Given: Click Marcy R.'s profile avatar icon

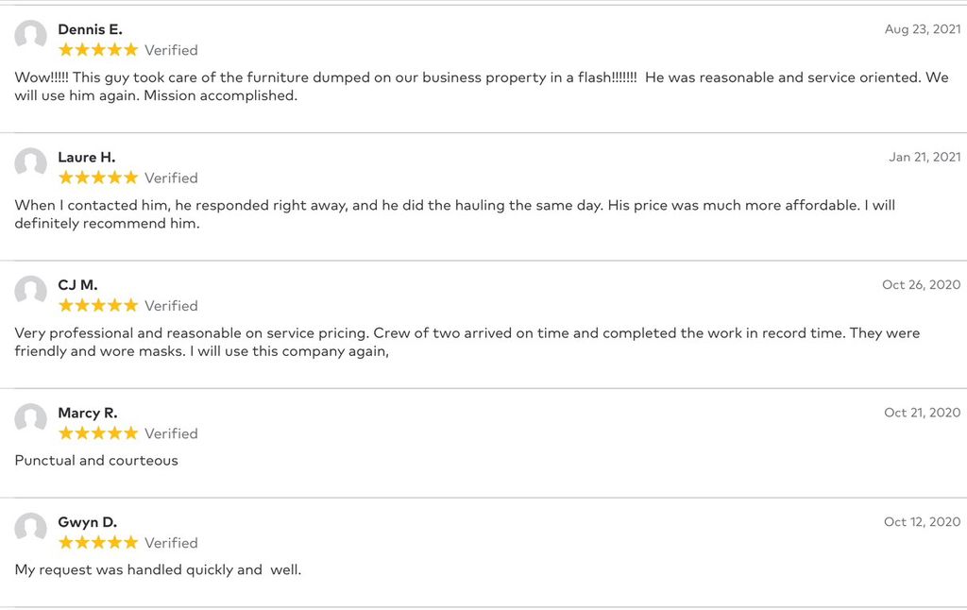Looking at the screenshot, I should 31,418.
